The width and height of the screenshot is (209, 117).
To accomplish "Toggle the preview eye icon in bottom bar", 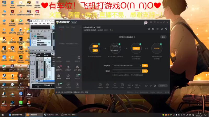I will coord(151,86).
